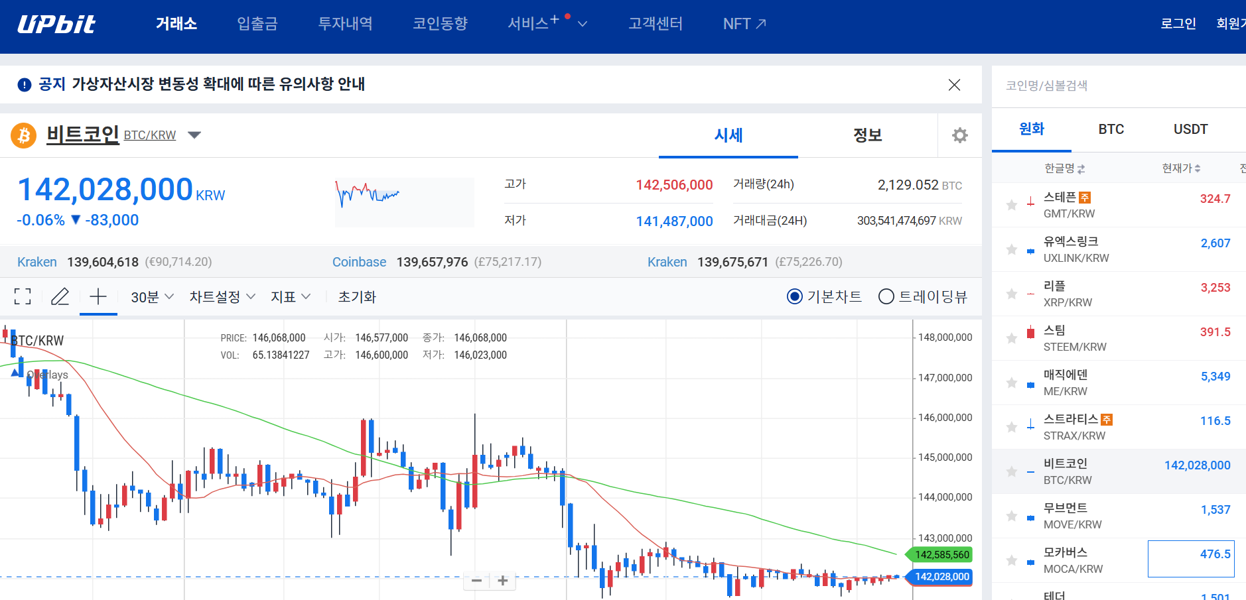Select the 리플 coin row

pos(1119,294)
